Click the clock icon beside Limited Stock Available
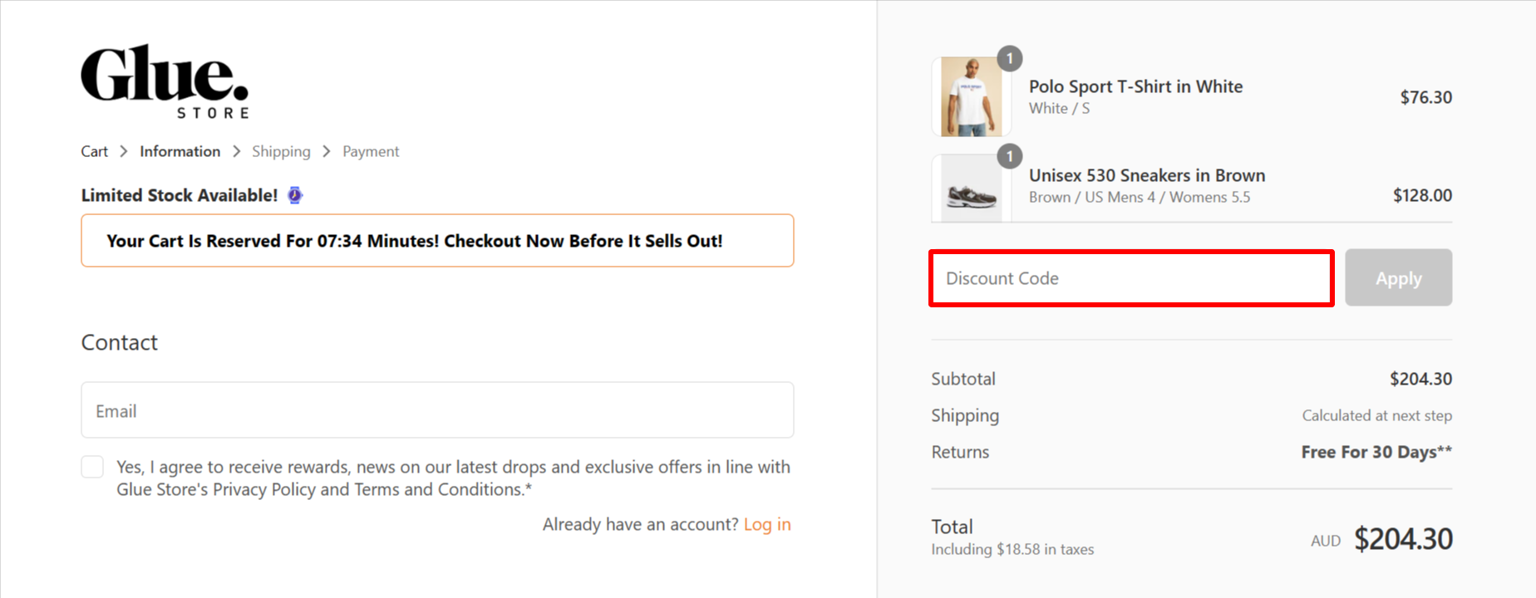This screenshot has height=598, width=1536. [x=294, y=194]
